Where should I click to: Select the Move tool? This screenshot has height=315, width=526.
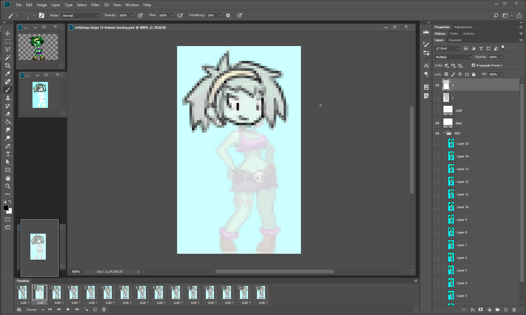pos(8,33)
